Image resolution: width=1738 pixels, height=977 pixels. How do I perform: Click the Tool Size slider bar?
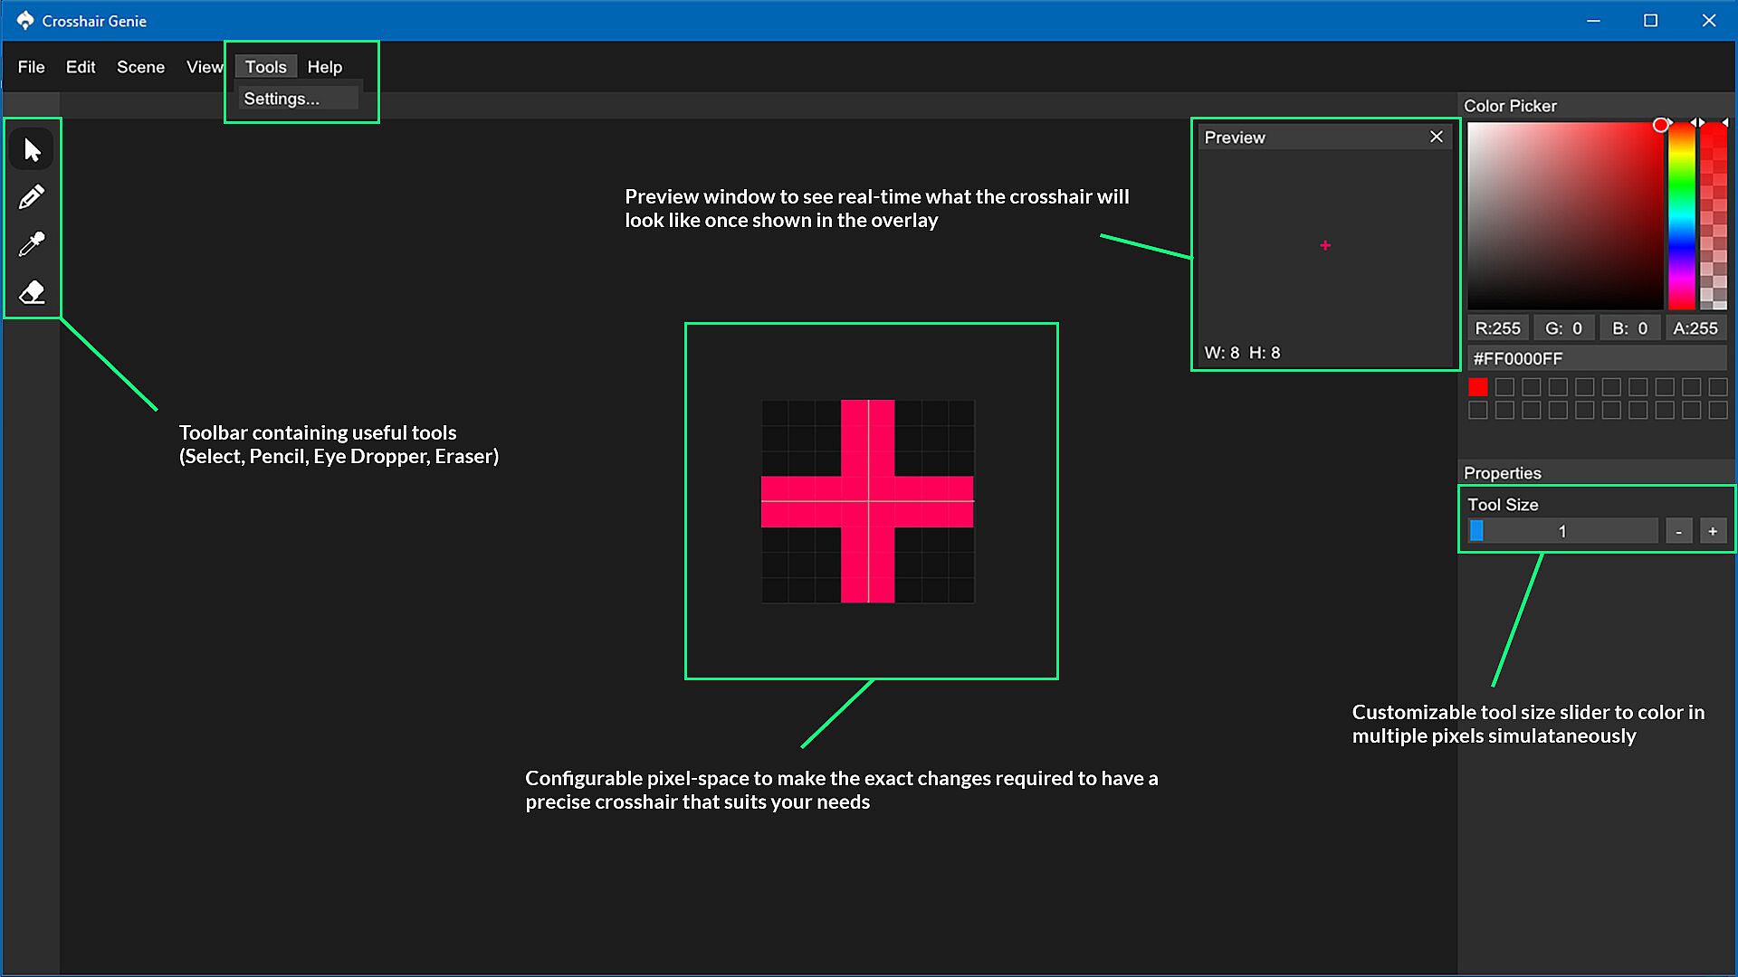[1562, 532]
